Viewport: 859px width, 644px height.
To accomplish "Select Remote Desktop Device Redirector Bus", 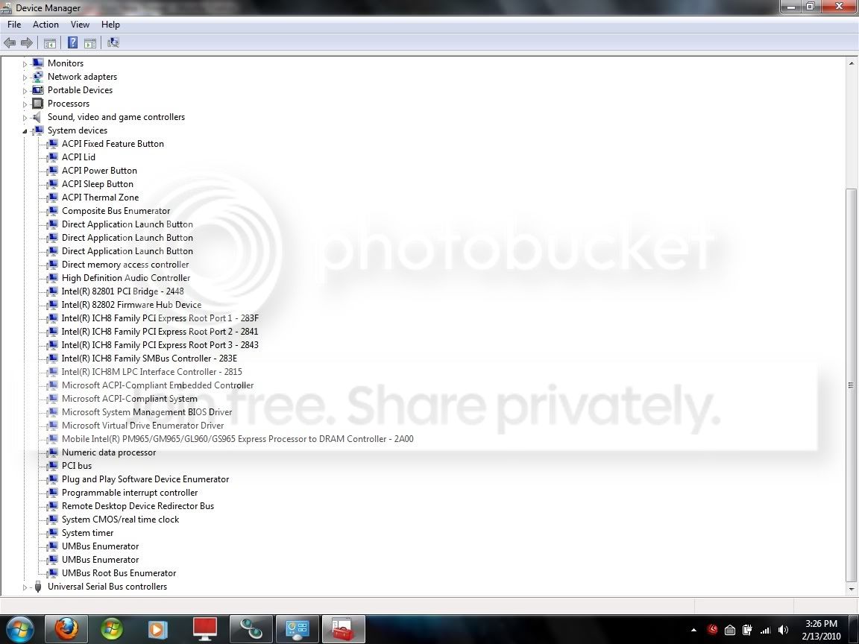I will (138, 506).
